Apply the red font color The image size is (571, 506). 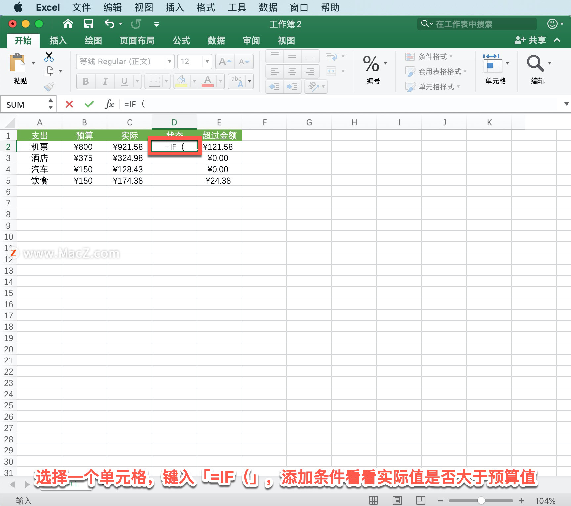click(x=207, y=81)
